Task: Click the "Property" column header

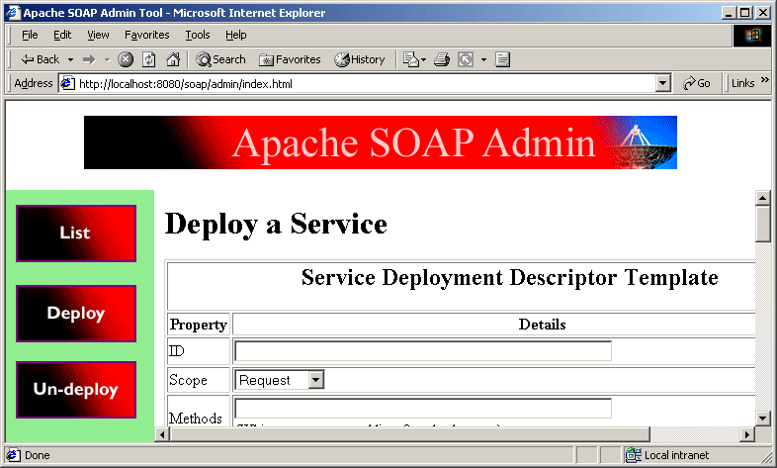Action: tap(199, 325)
